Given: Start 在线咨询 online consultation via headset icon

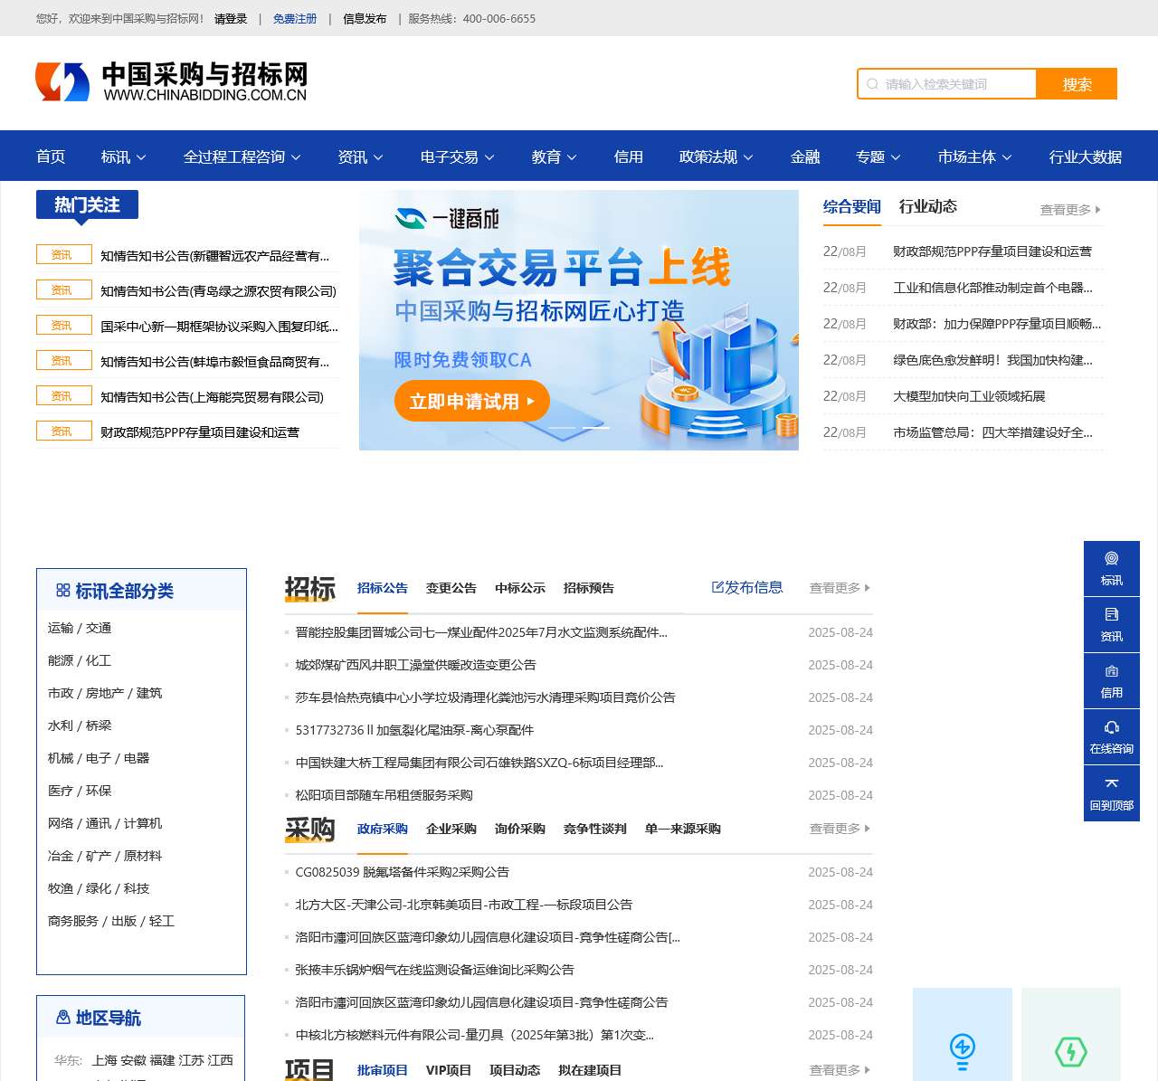Looking at the screenshot, I should [1112, 736].
